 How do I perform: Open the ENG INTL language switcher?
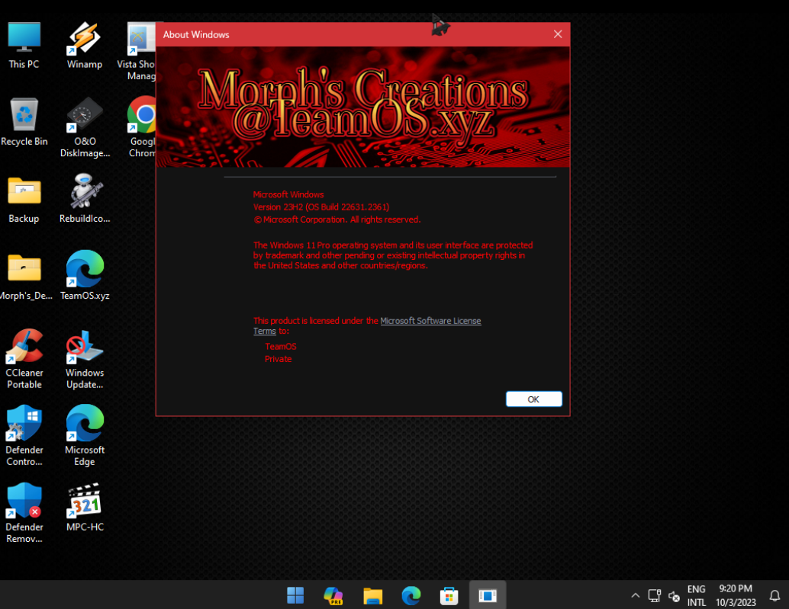[697, 595]
